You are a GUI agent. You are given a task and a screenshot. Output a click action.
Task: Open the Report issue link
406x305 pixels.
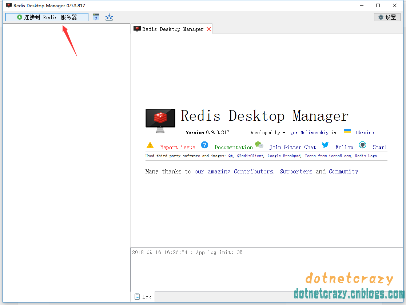[x=178, y=147]
